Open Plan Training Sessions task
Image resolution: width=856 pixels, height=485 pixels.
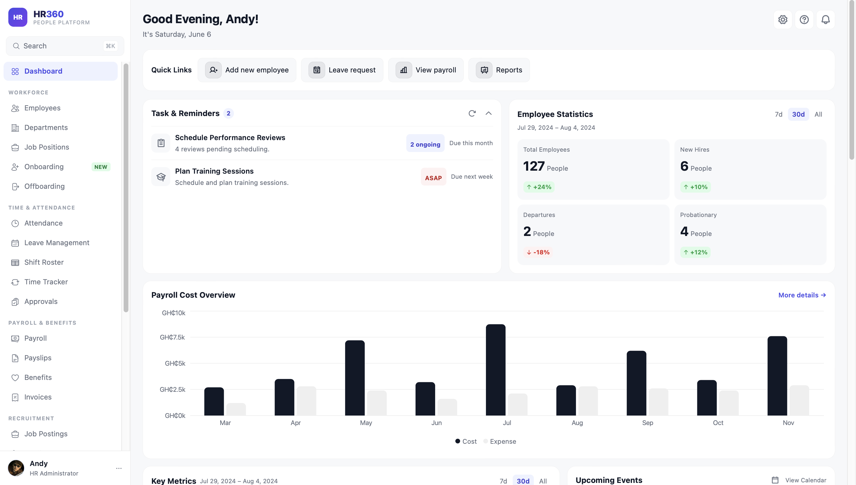[x=322, y=177]
